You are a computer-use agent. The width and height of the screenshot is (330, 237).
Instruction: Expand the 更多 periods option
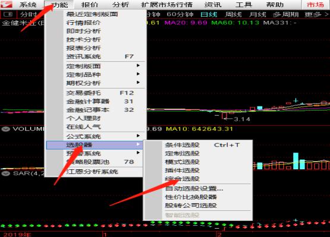point(316,14)
